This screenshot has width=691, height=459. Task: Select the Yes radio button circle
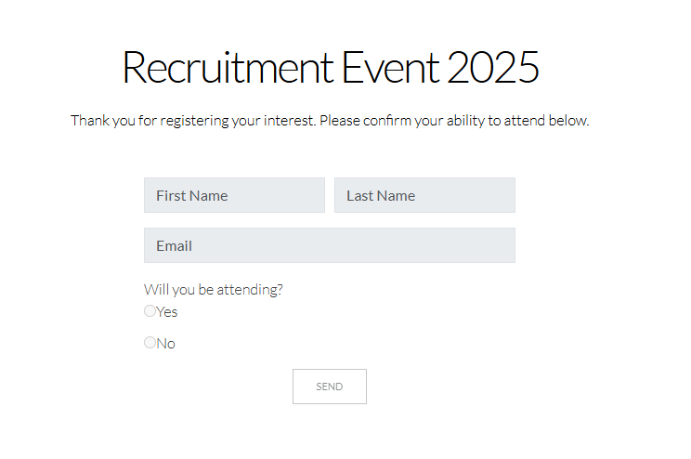click(150, 311)
